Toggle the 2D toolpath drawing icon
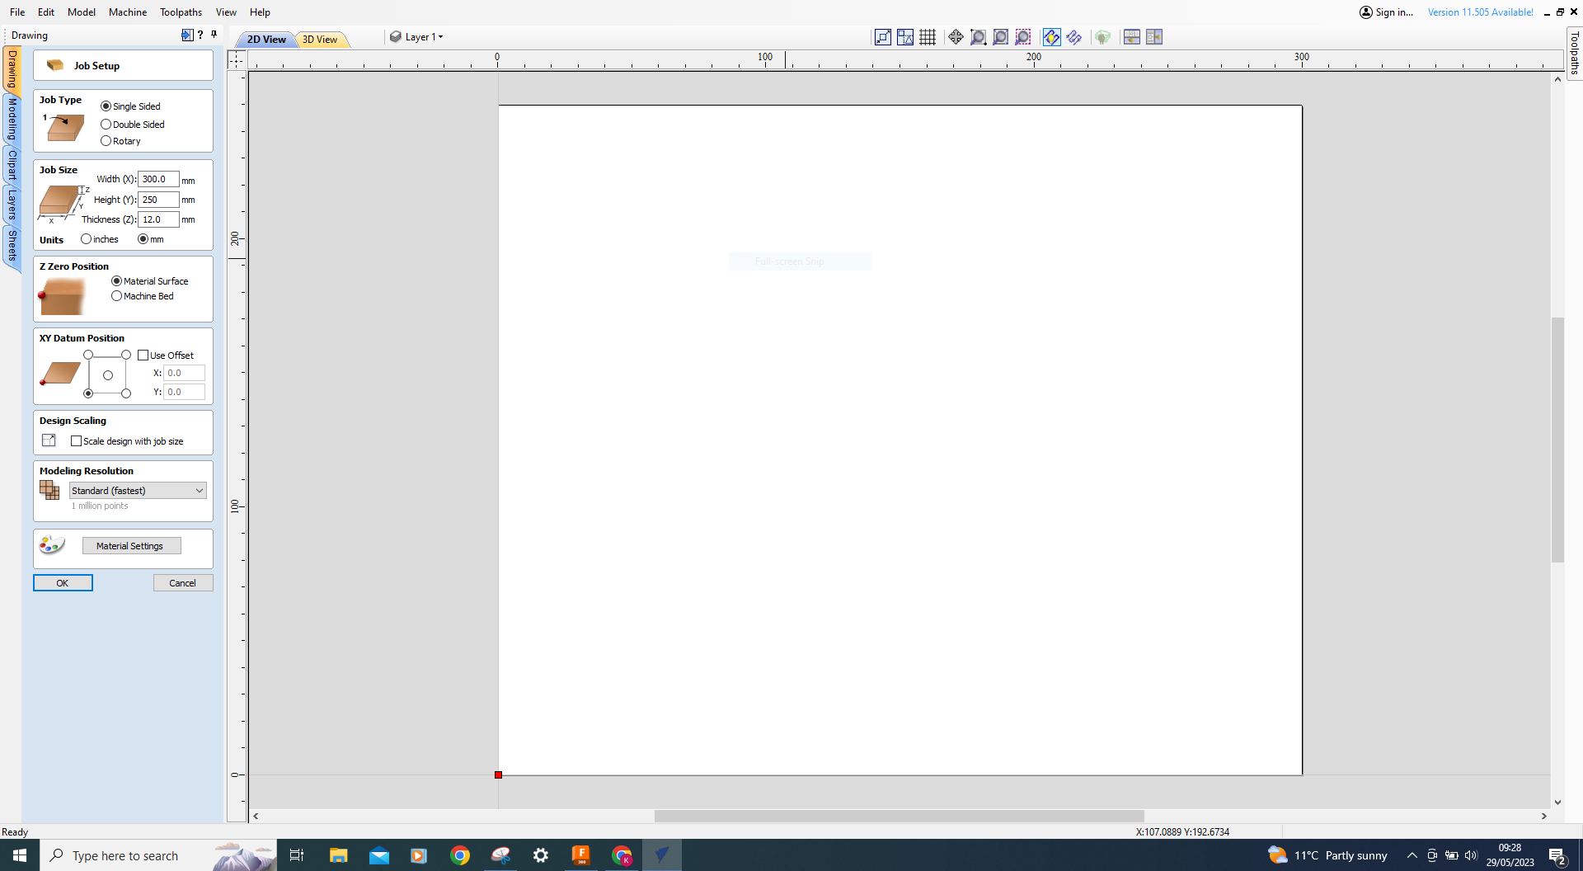1583x871 pixels. coord(1073,37)
